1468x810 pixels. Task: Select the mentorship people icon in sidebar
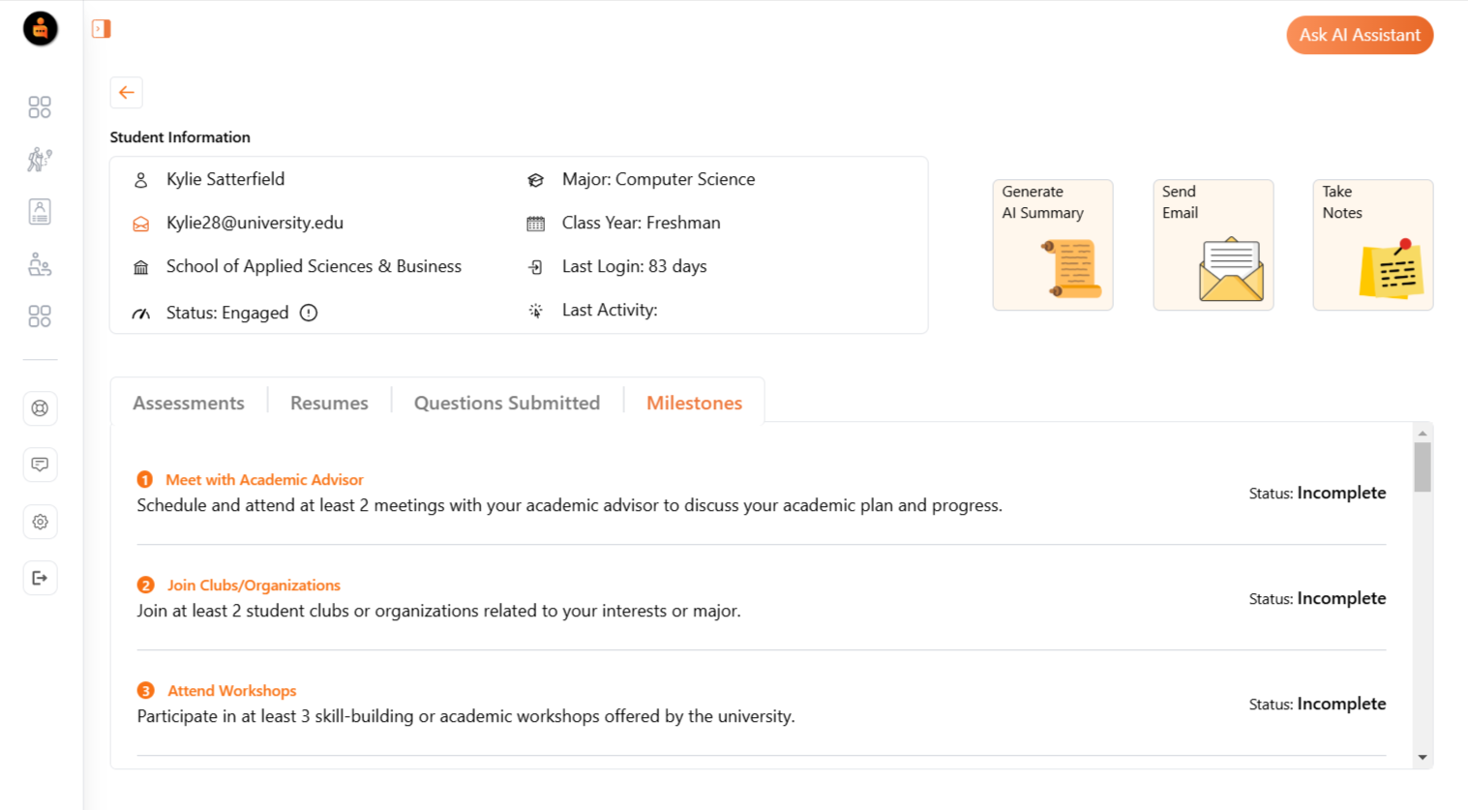pos(40,264)
